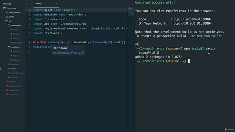Expand the node_modules folder

(x=13, y=12)
